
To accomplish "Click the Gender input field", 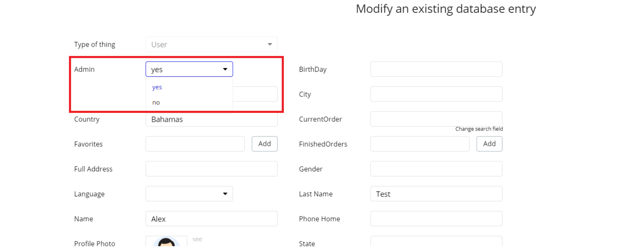I will click(436, 169).
